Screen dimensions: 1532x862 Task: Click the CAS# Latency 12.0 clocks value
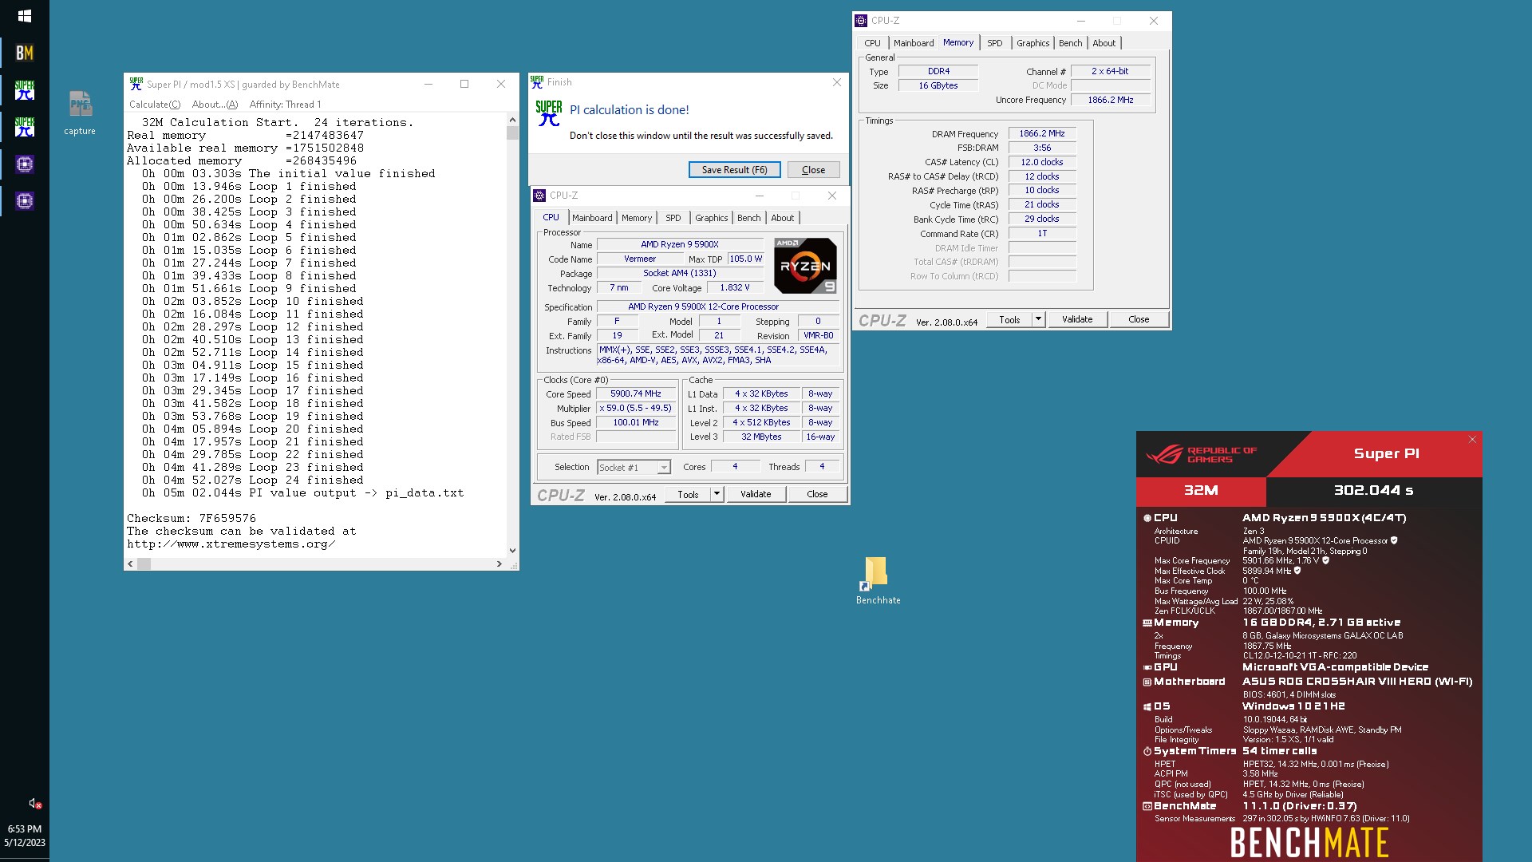pos(1042,163)
